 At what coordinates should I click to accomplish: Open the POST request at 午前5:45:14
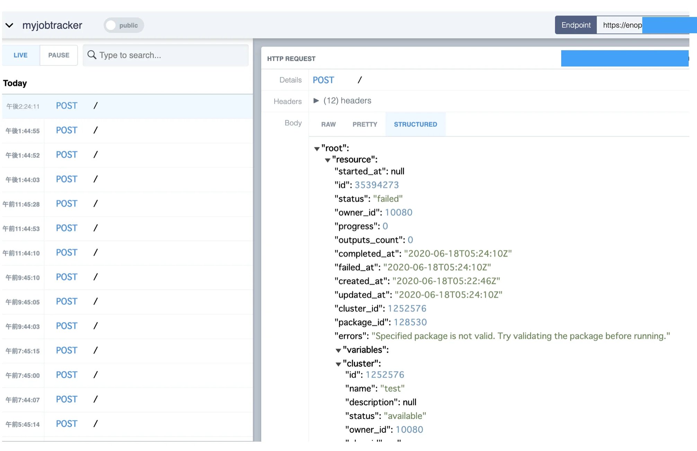(127, 424)
